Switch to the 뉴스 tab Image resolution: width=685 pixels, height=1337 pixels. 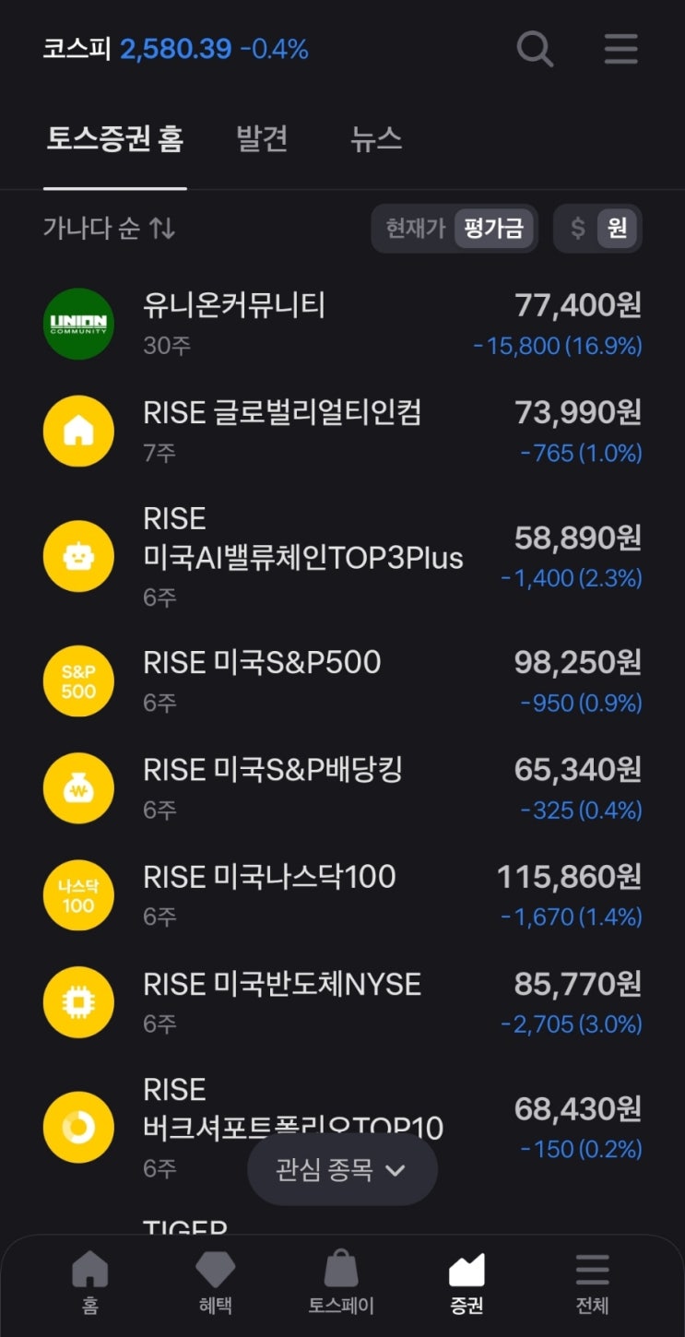[376, 139]
